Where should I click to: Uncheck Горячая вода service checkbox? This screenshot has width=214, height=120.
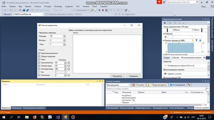coord(39,66)
